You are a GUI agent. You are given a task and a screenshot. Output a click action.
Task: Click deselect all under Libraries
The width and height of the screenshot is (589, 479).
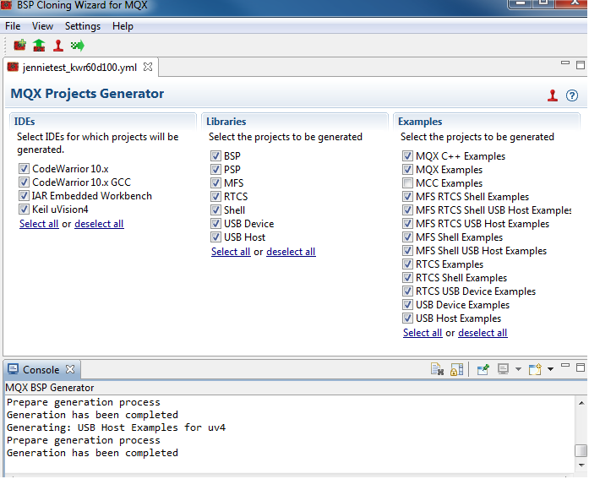(291, 252)
